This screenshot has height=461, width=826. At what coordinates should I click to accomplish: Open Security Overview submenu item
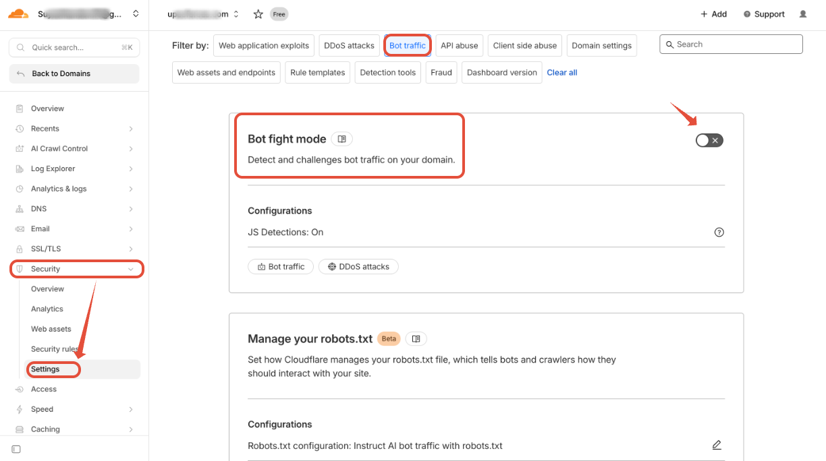(x=47, y=289)
